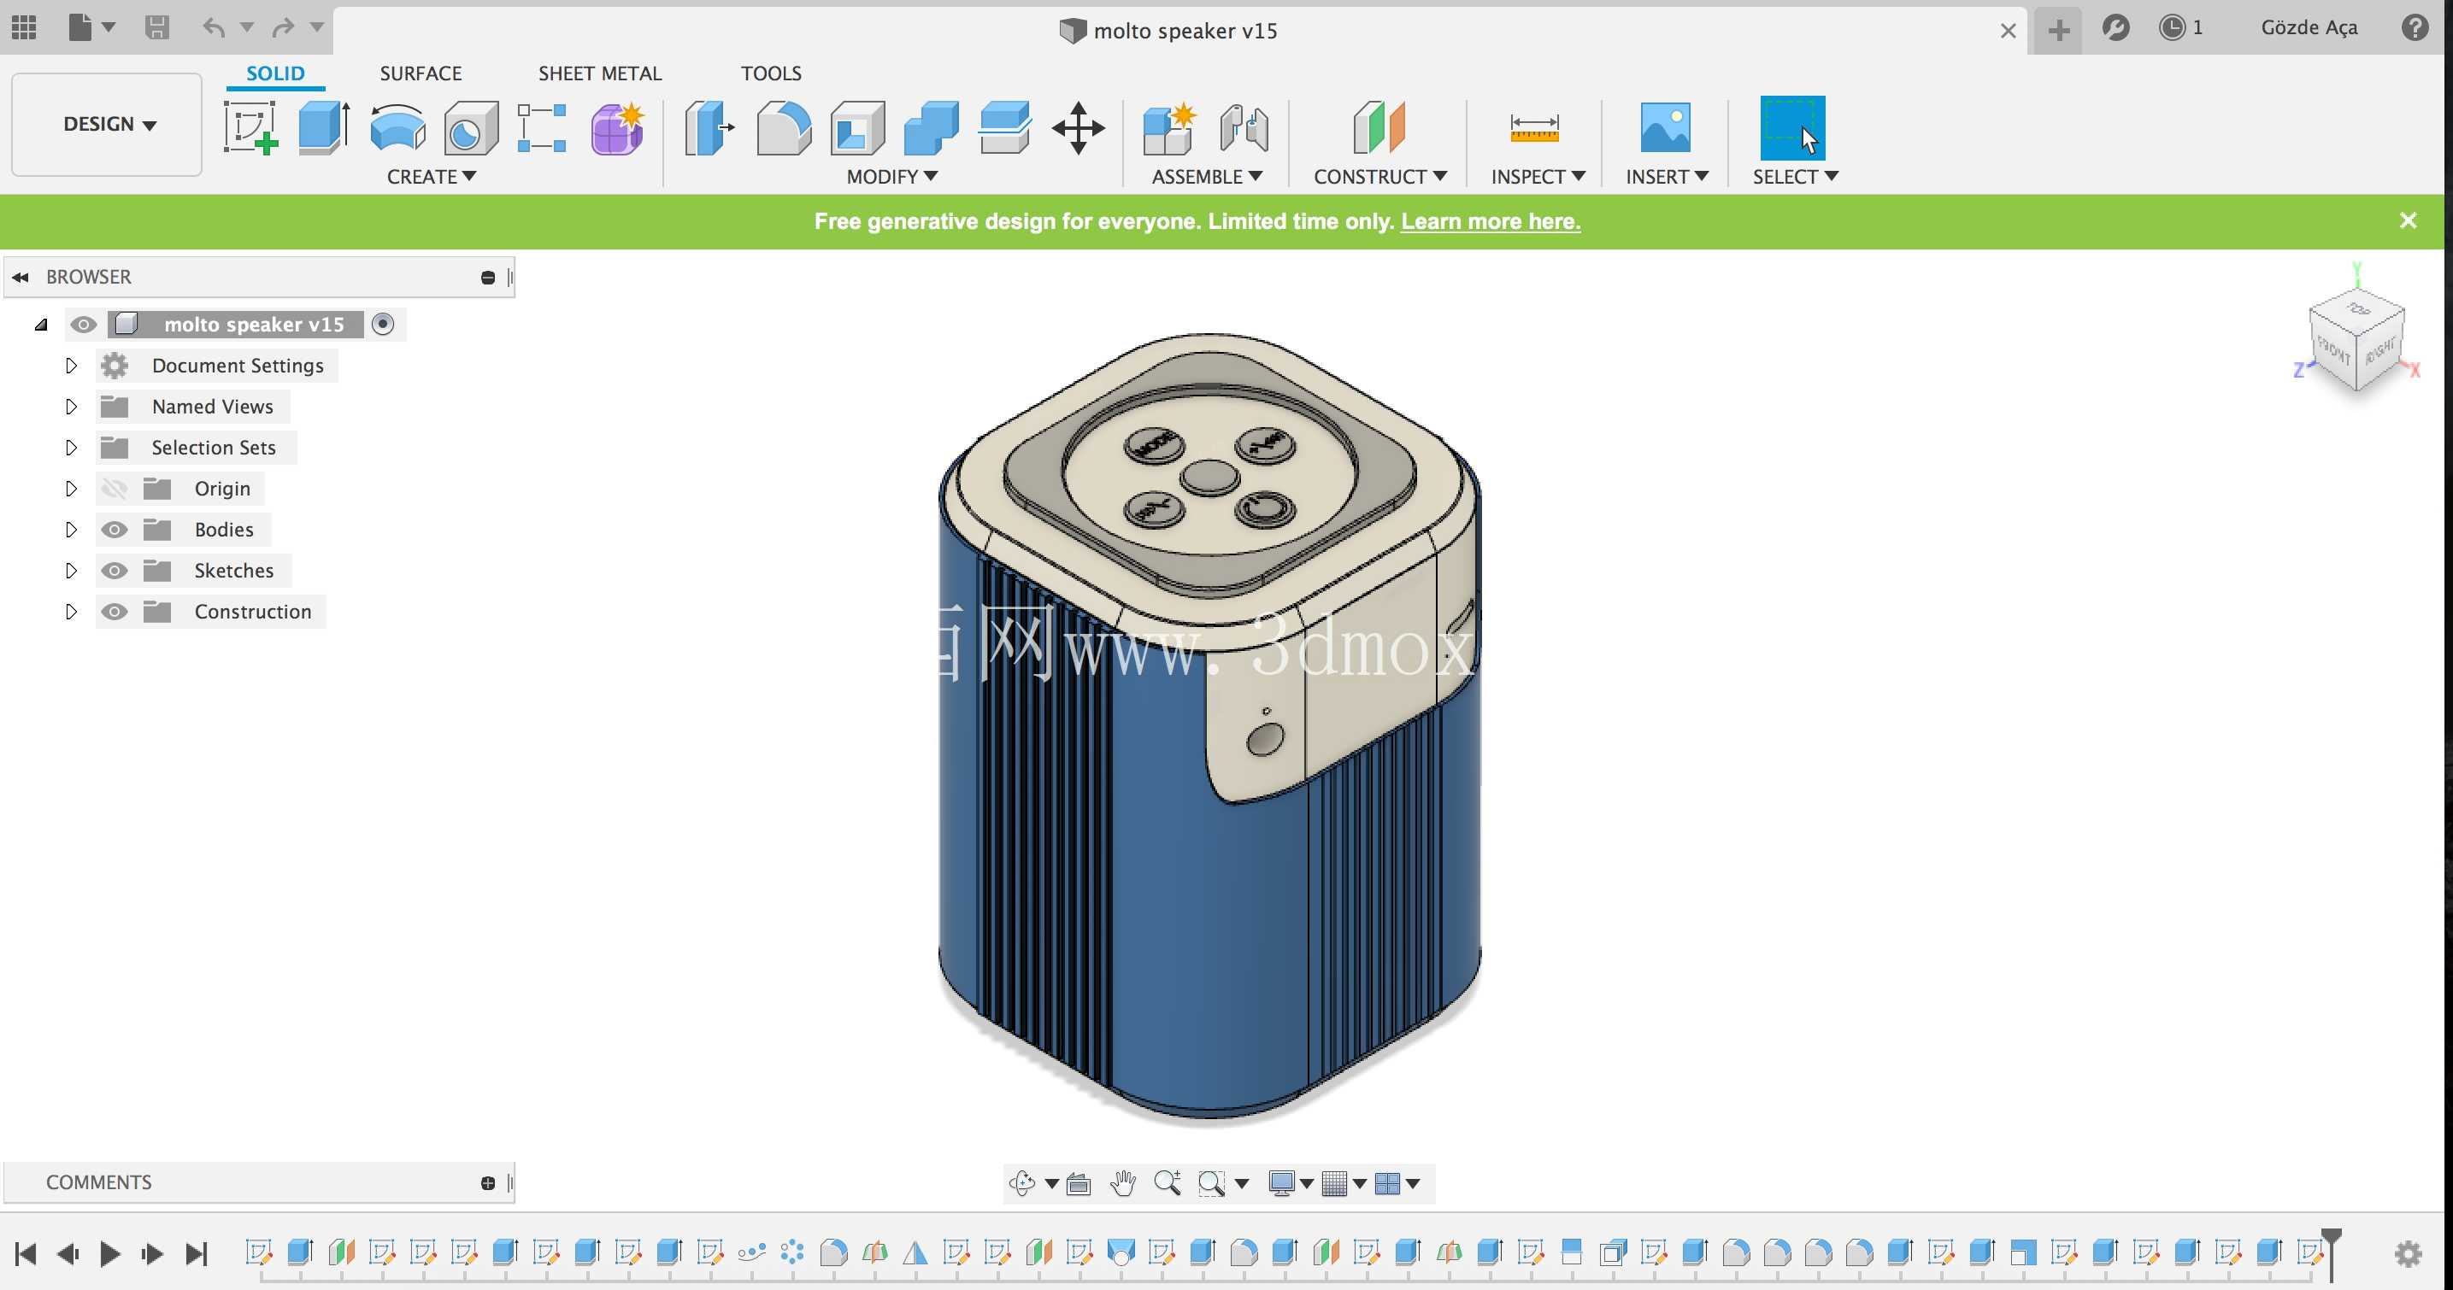Screen dimensions: 2453x1290
Task: Follow the Learn more here link
Action: coord(1491,222)
